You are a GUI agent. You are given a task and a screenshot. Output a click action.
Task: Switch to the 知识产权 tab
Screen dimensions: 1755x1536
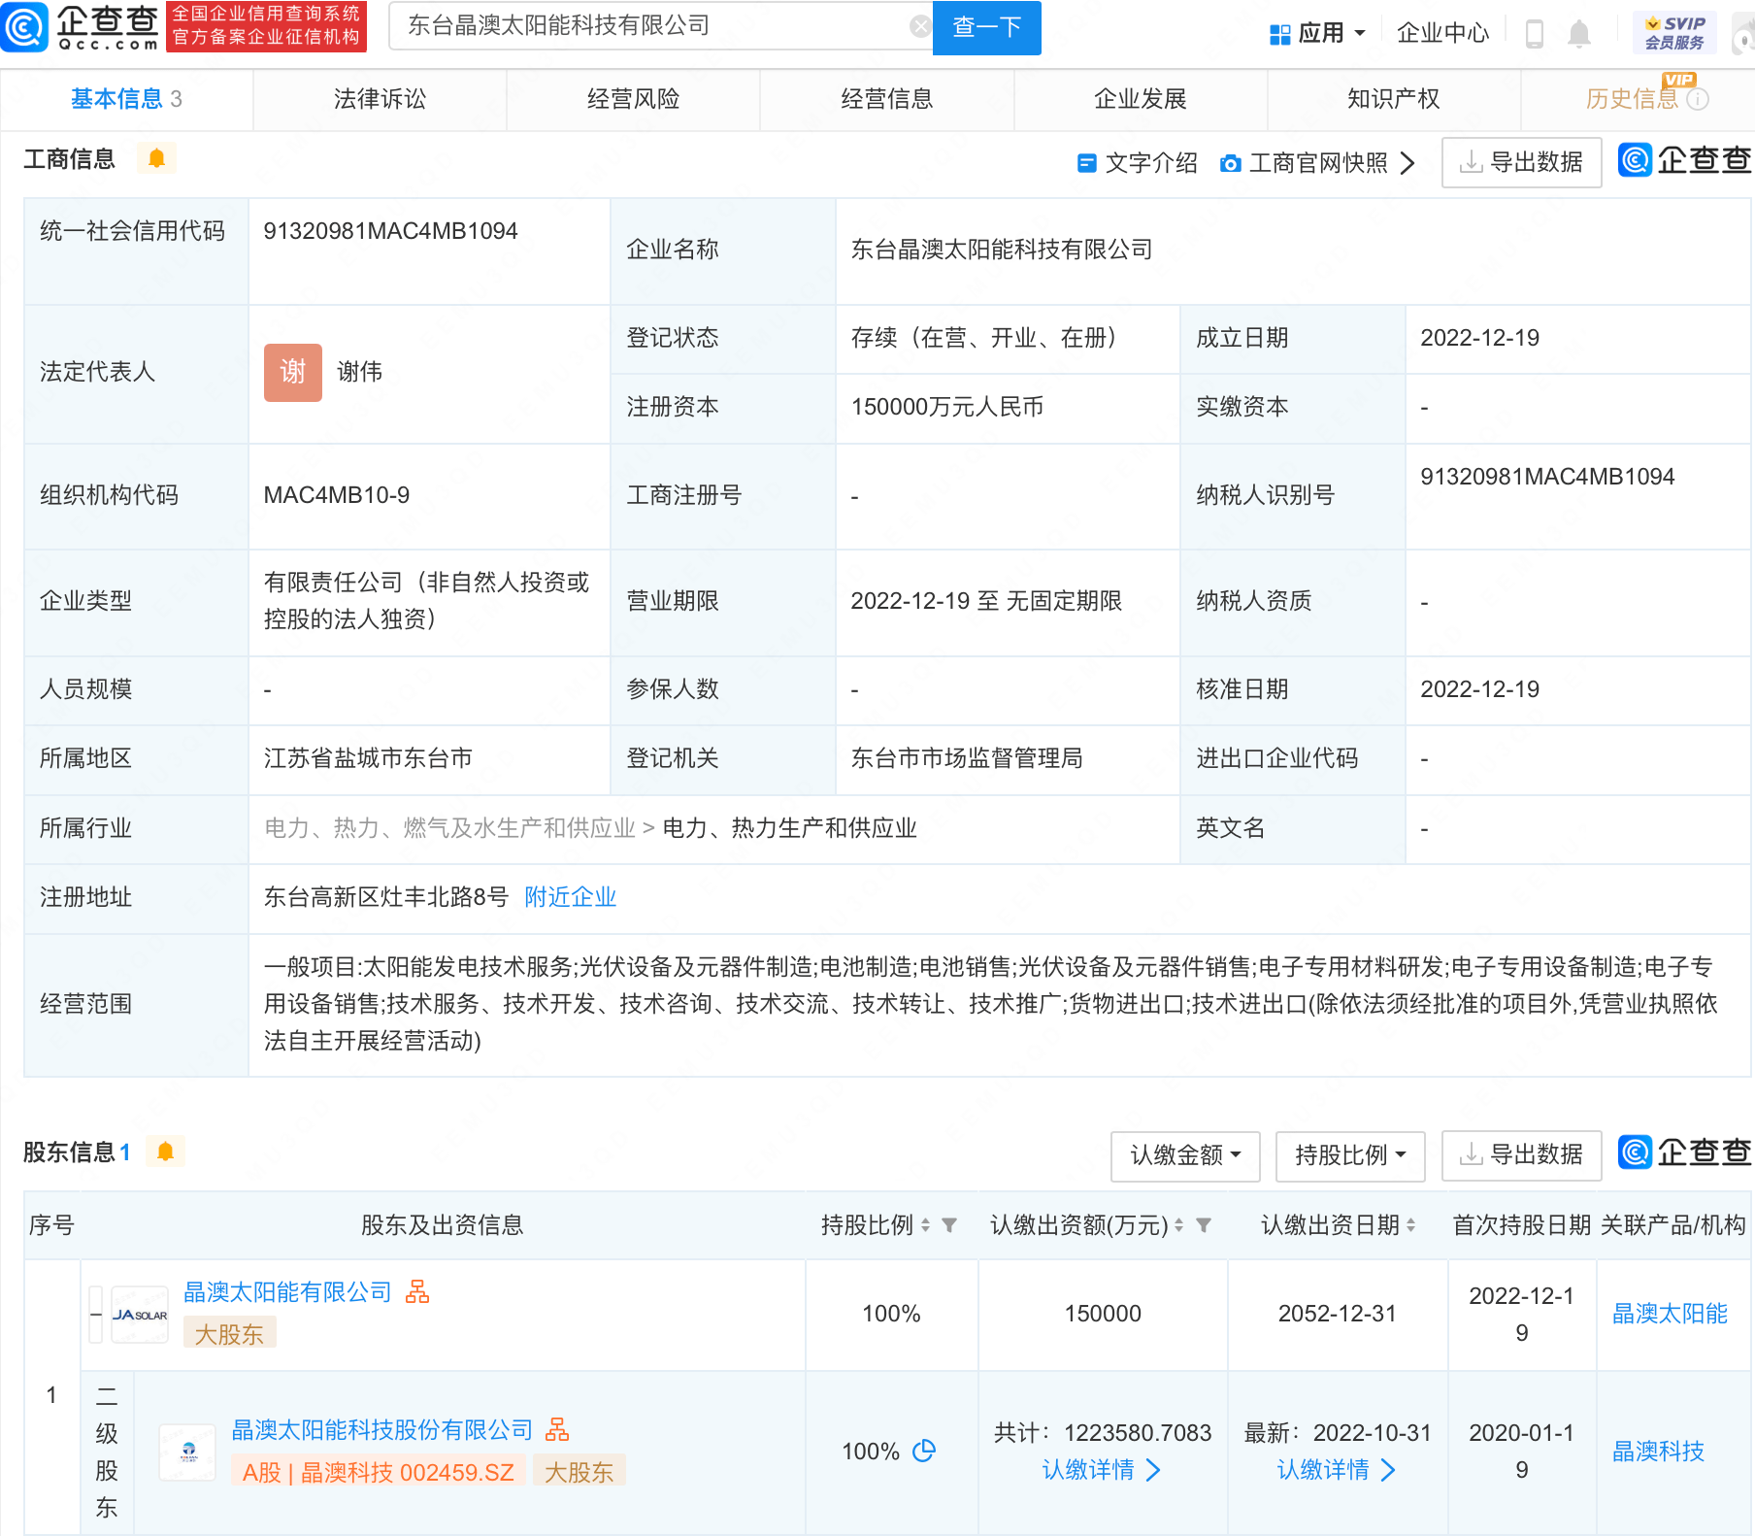[x=1393, y=99]
